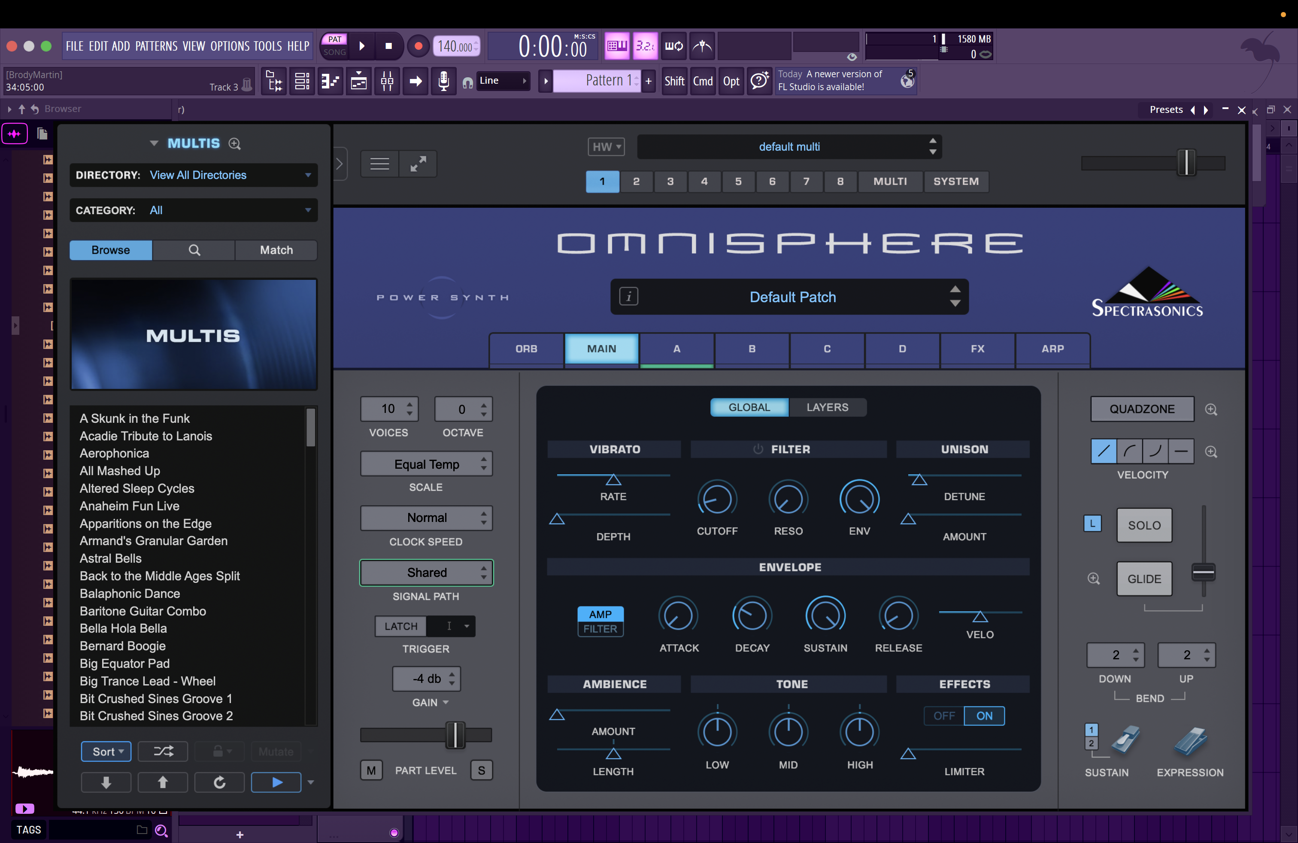
Task: Click the magnifier icon beside GLIDE
Action: (1094, 579)
